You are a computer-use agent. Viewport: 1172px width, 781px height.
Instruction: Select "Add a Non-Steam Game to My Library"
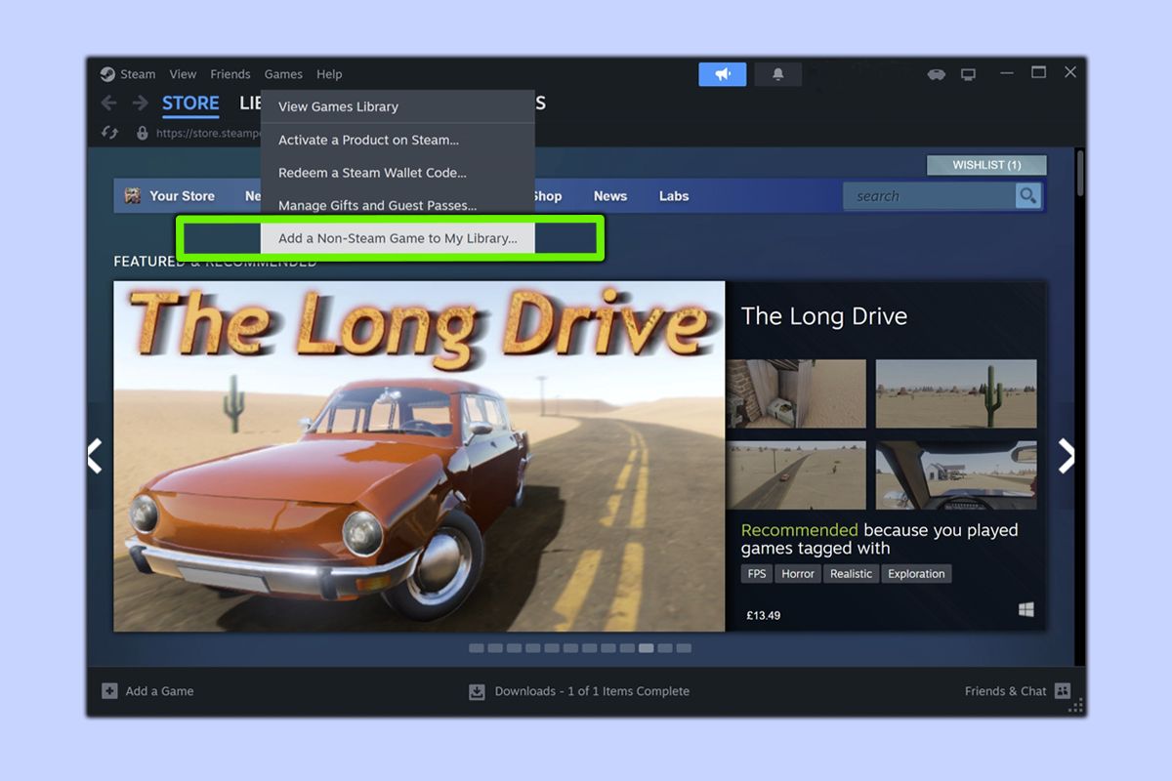398,237
